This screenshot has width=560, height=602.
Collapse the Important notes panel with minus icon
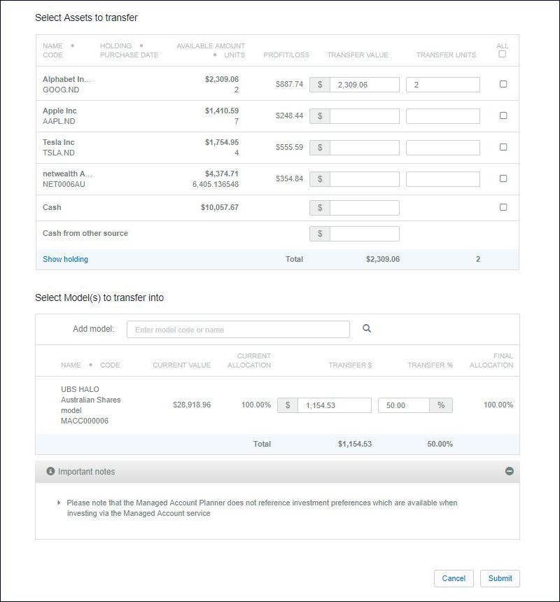tap(509, 472)
